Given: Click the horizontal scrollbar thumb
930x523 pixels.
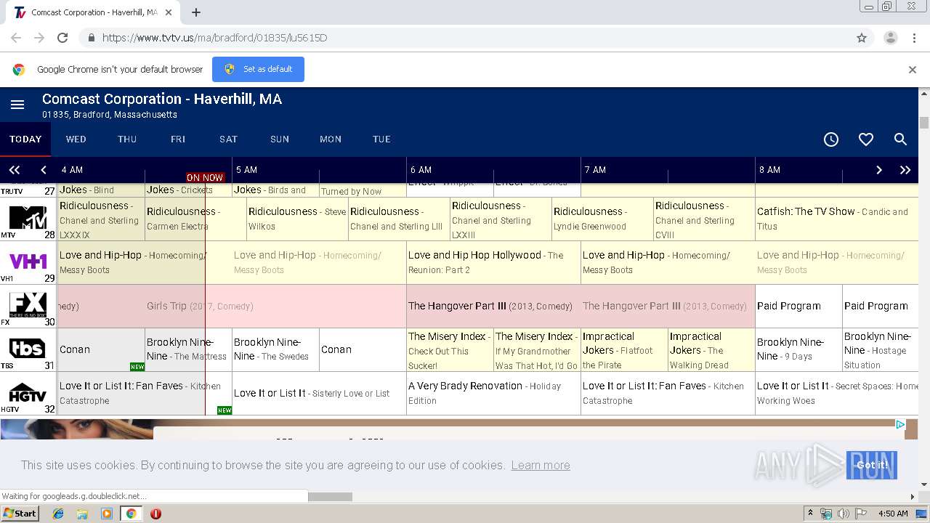Looking at the screenshot, I should 331,497.
